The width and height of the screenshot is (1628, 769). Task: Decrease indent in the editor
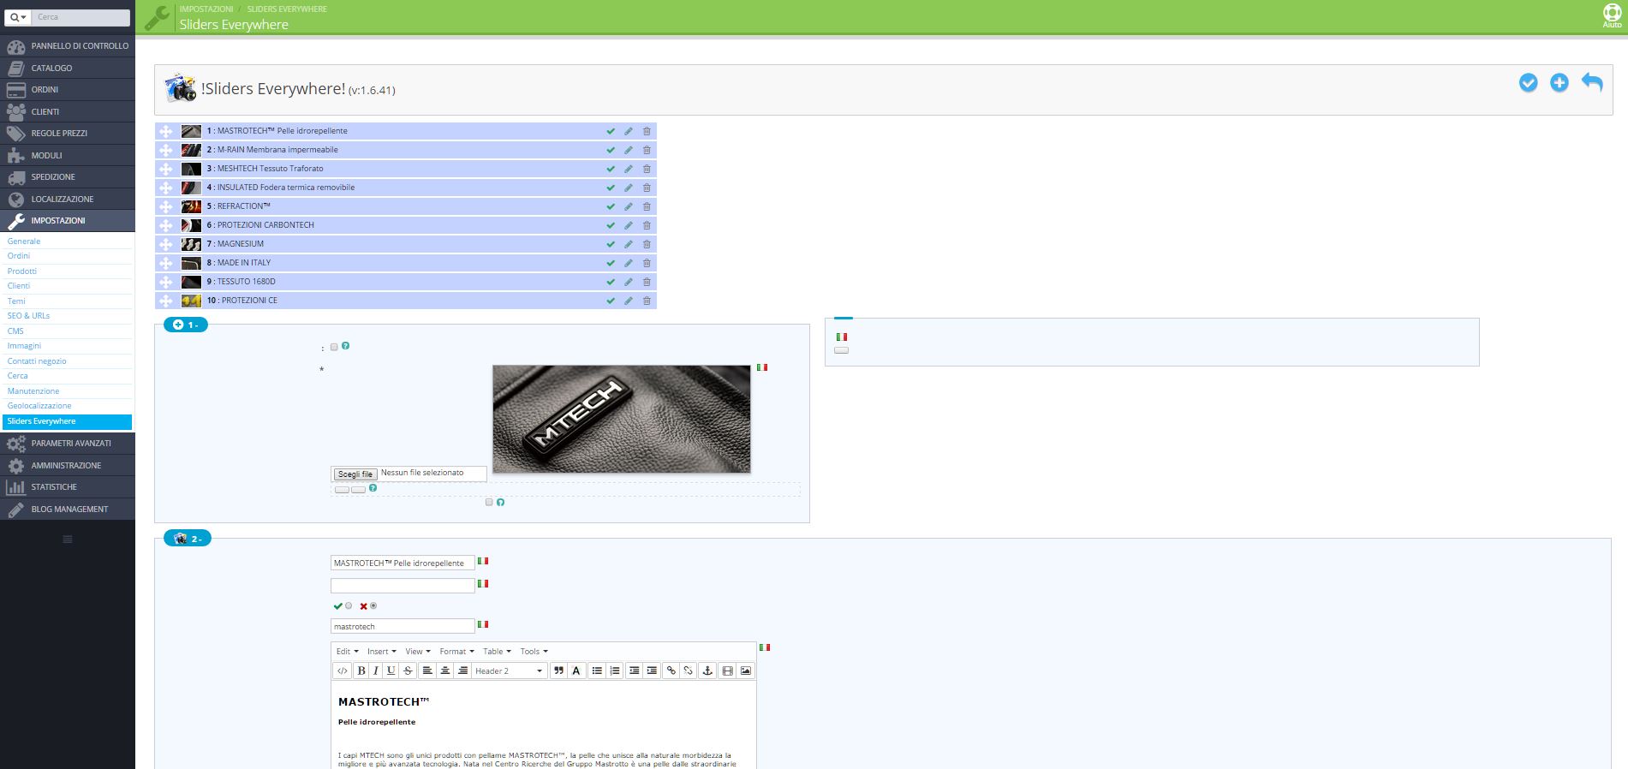point(634,671)
